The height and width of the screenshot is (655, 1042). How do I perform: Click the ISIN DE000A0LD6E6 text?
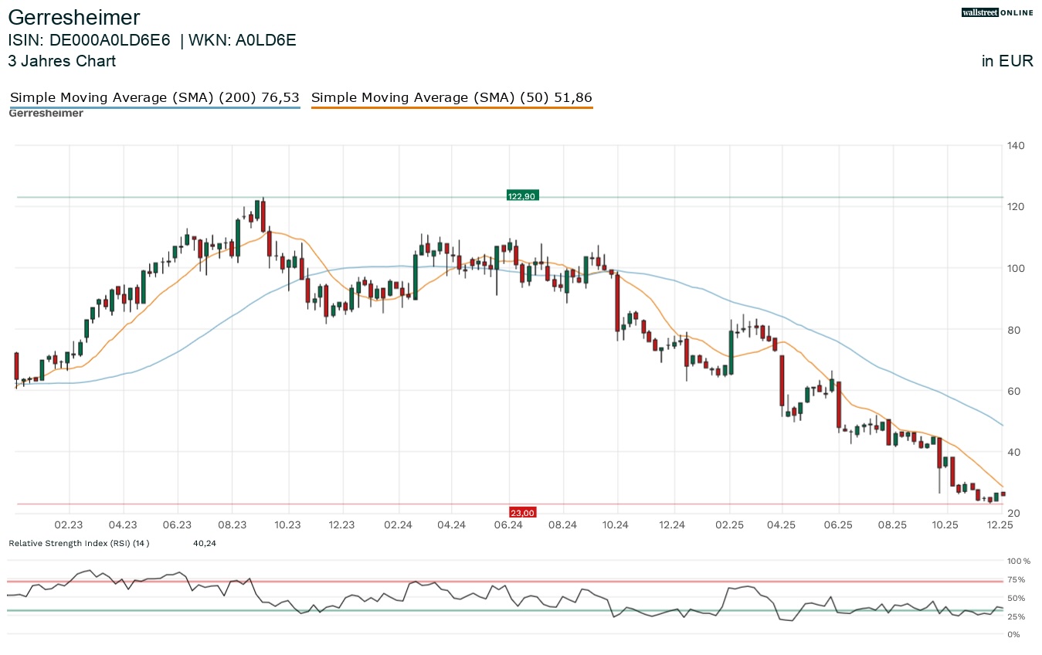pos(89,41)
